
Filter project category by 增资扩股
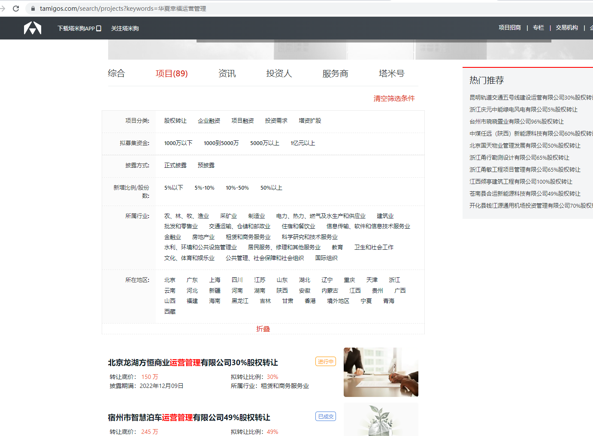tap(310, 121)
